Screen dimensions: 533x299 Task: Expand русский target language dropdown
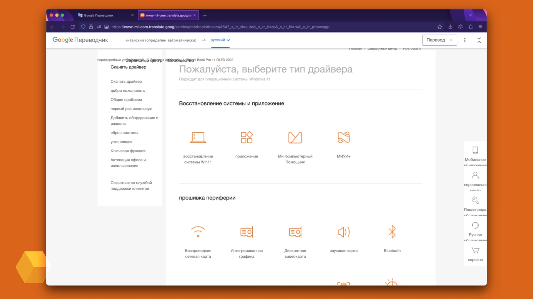click(x=220, y=40)
